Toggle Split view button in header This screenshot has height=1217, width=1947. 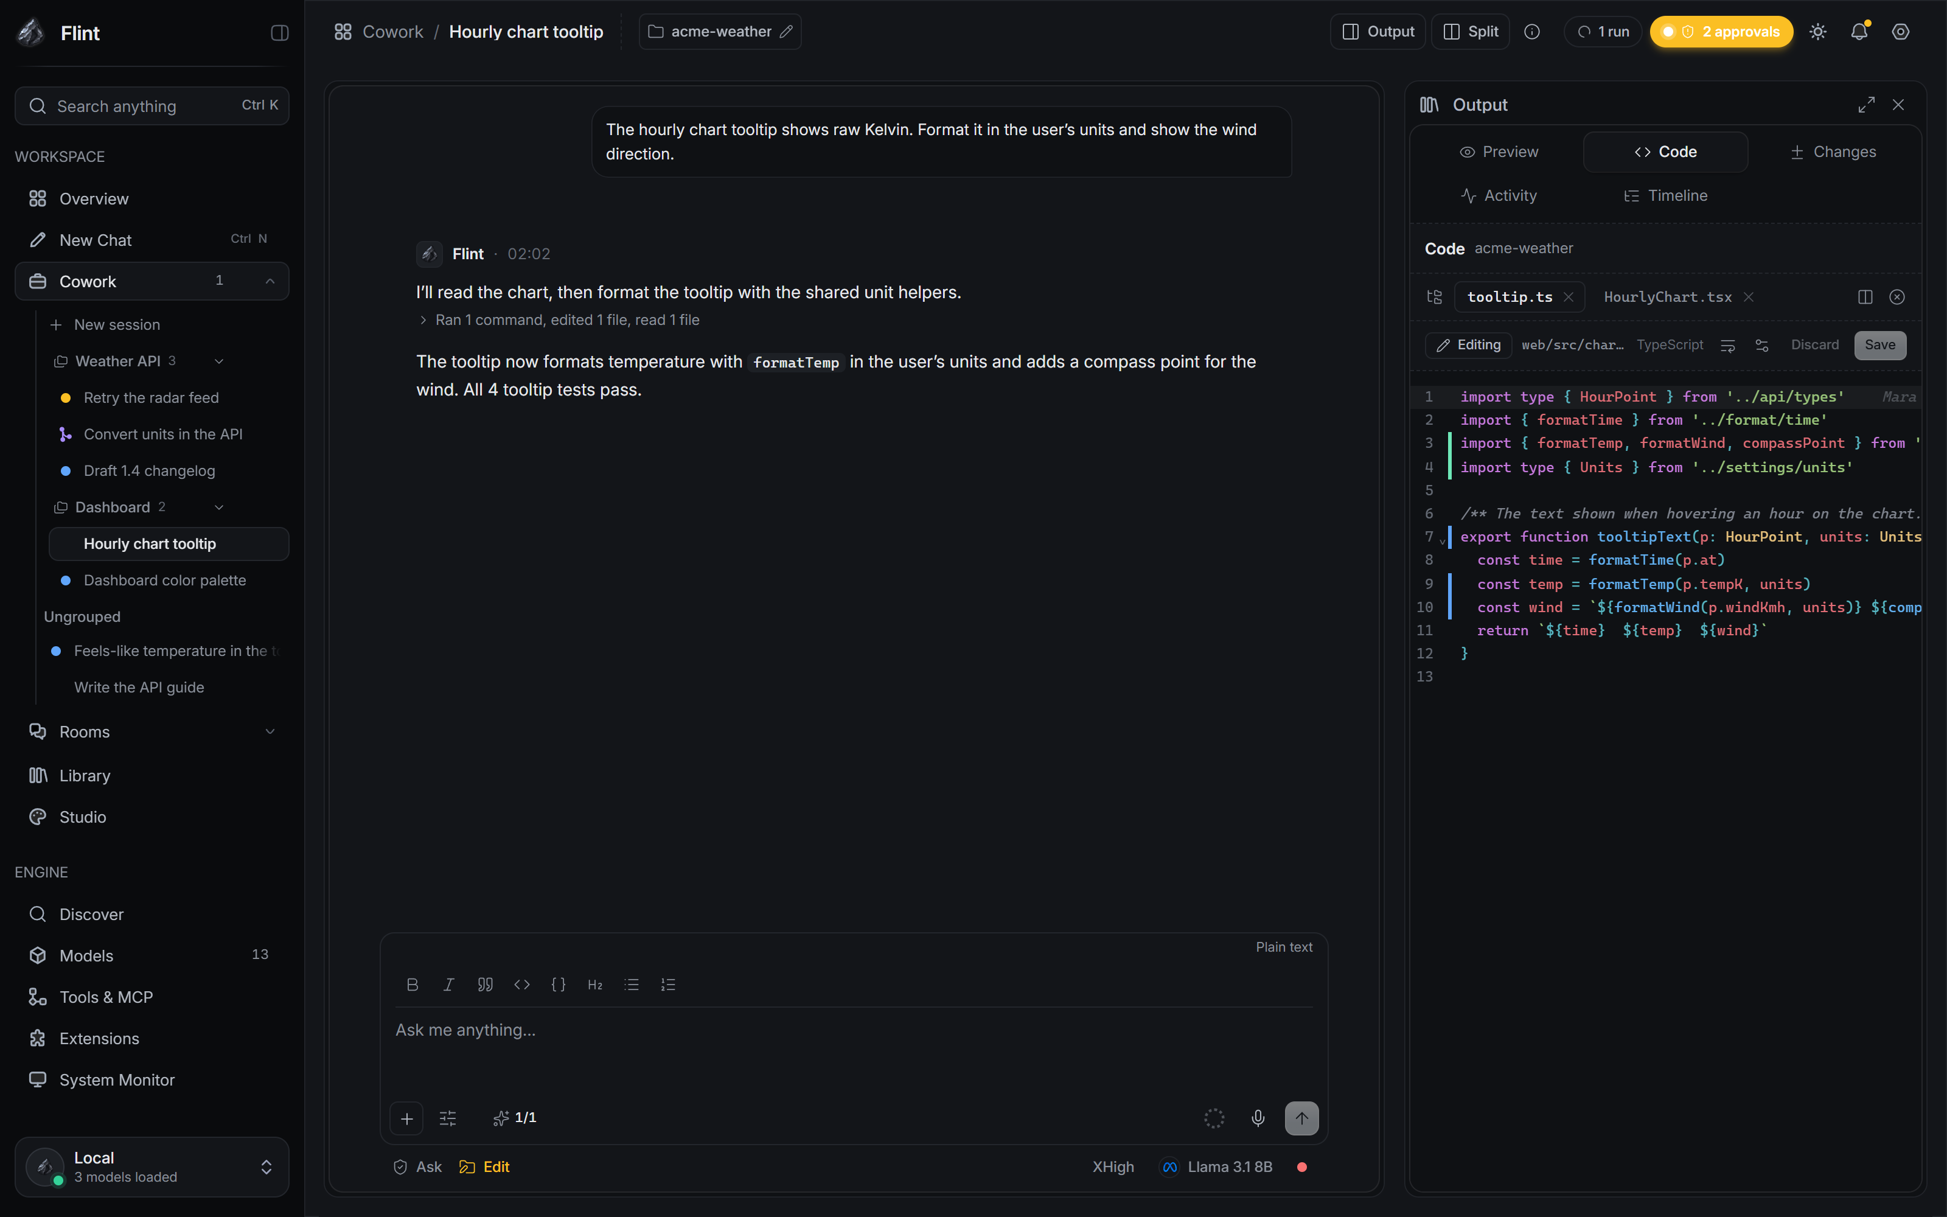coord(1470,32)
